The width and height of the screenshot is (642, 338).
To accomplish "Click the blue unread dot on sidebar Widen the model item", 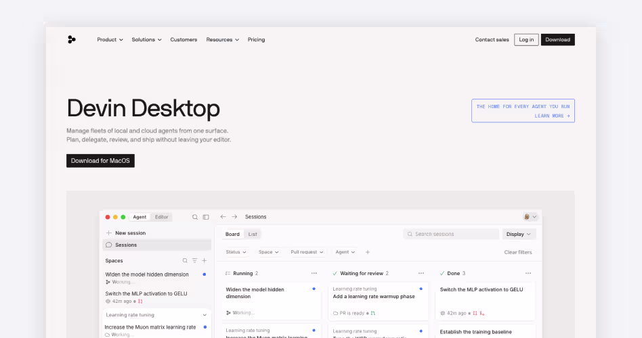I will pos(205,274).
